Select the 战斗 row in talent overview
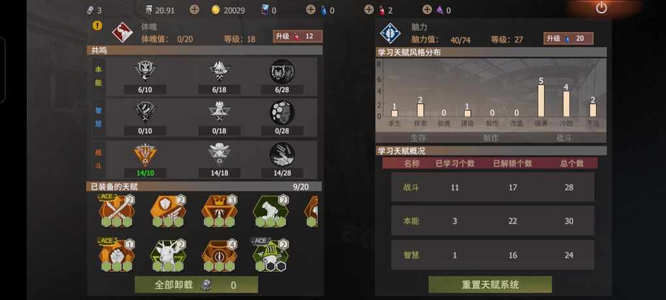The image size is (666, 300). point(493,188)
